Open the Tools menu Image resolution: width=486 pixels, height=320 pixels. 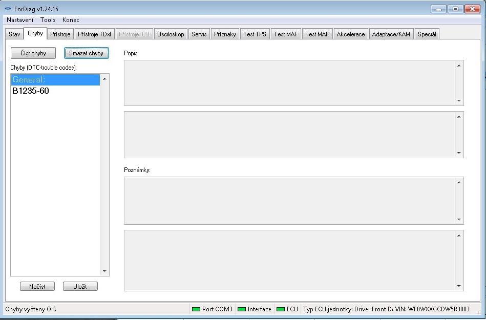coord(48,20)
